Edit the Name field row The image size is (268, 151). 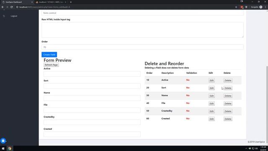(x=211, y=96)
